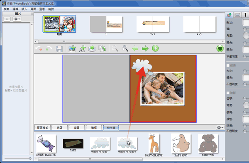Click the zoom out magnifier icon

tap(115, 48)
